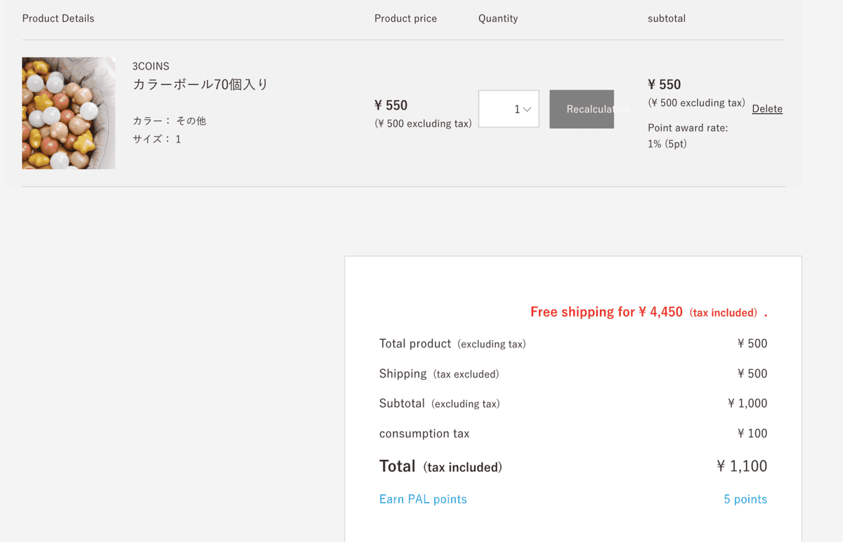The width and height of the screenshot is (843, 542).
Task: Click the 5 points value
Action: 745,499
